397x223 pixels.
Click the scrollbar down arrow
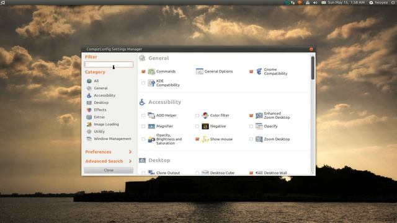pyautogui.click(x=313, y=173)
